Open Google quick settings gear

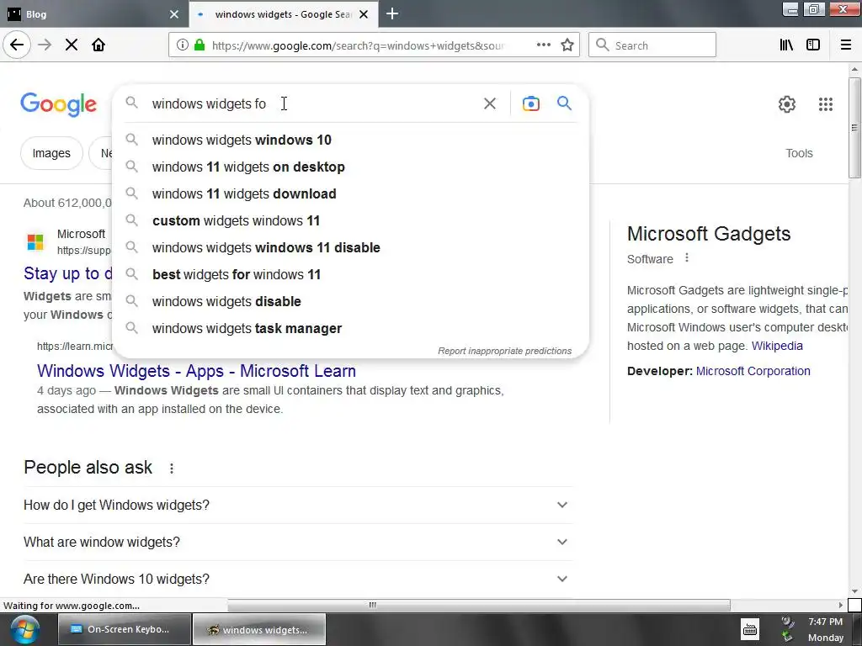tap(787, 103)
